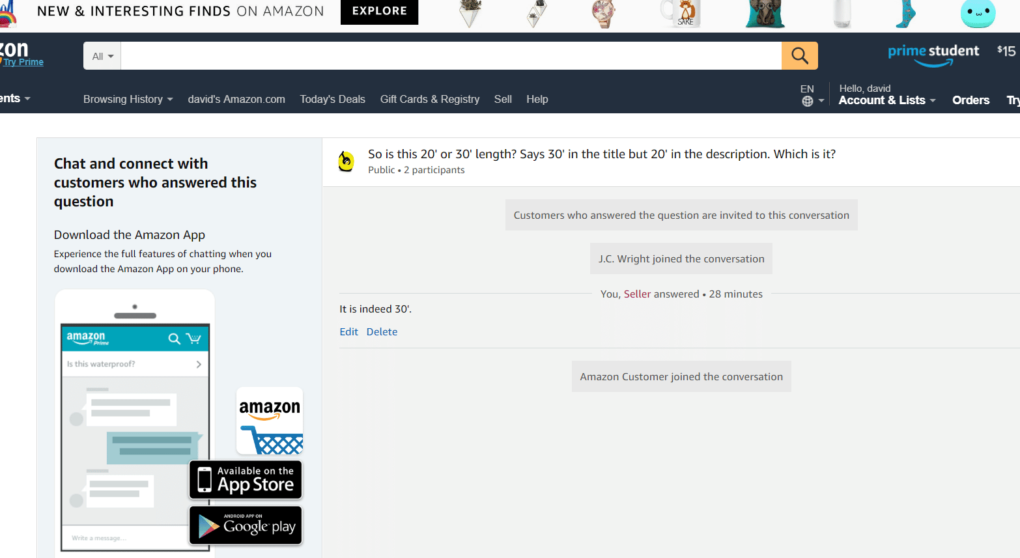Click the phone mockup search icon
Viewport: 1020px width, 558px height.
(x=174, y=339)
